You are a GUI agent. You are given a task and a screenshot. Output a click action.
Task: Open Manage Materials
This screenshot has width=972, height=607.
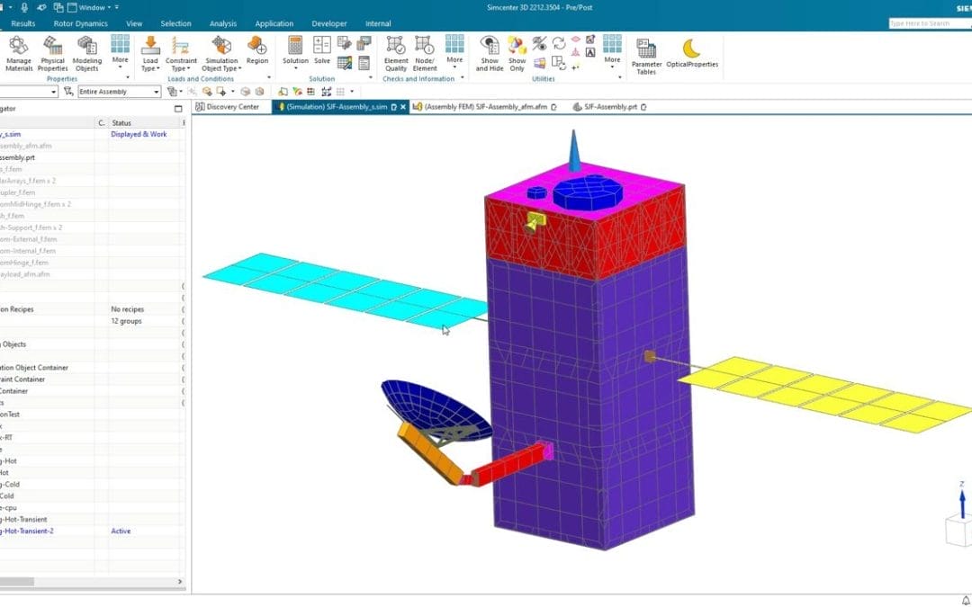(x=19, y=53)
